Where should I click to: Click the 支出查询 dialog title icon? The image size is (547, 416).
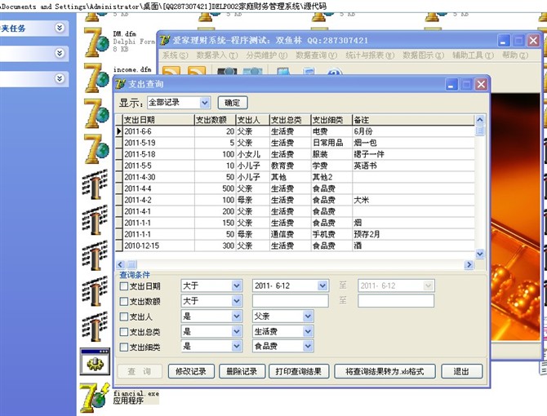click(120, 84)
